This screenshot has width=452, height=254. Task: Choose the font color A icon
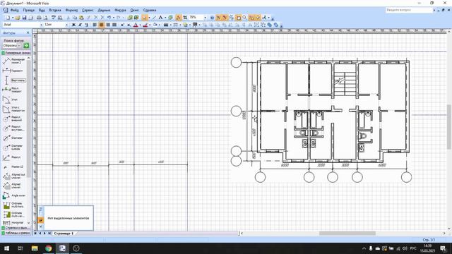point(136,25)
